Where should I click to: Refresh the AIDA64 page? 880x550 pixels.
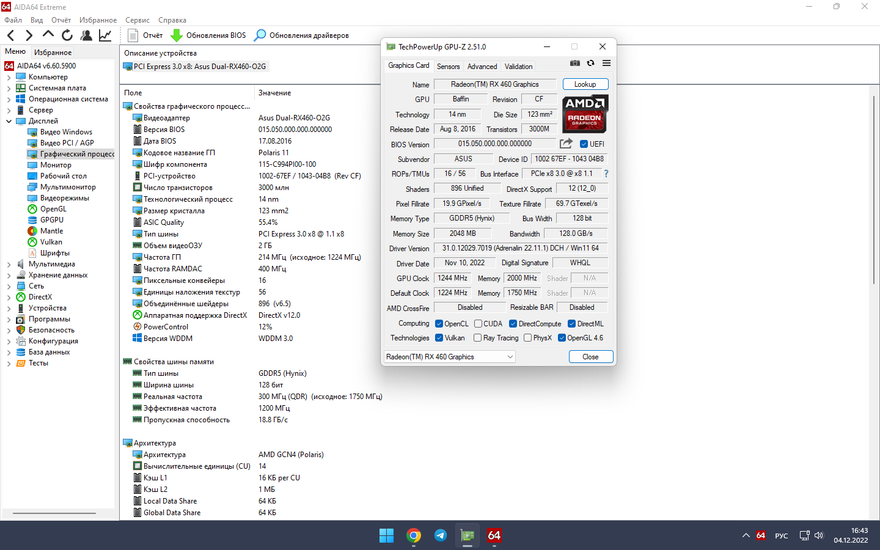click(x=67, y=35)
